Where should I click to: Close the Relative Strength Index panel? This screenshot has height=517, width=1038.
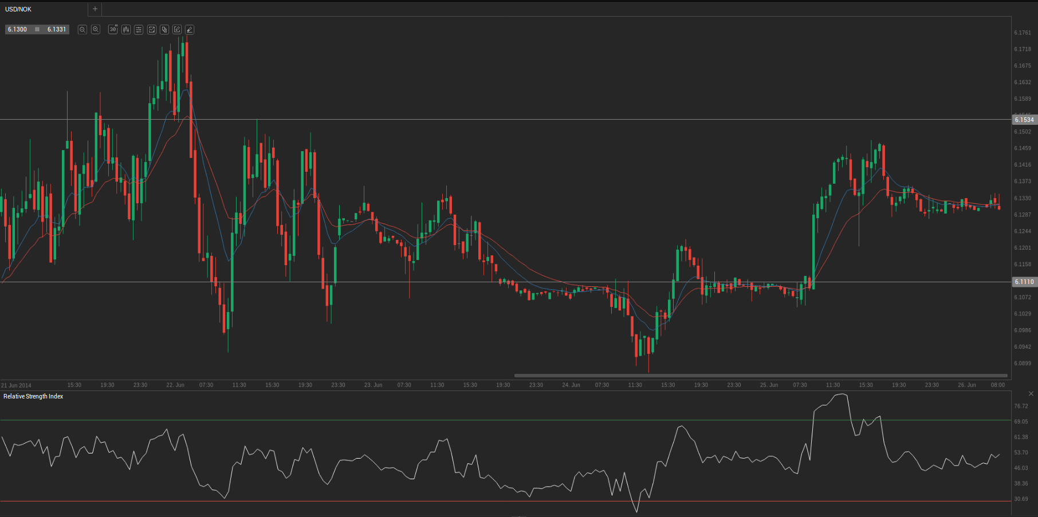pos(1031,394)
